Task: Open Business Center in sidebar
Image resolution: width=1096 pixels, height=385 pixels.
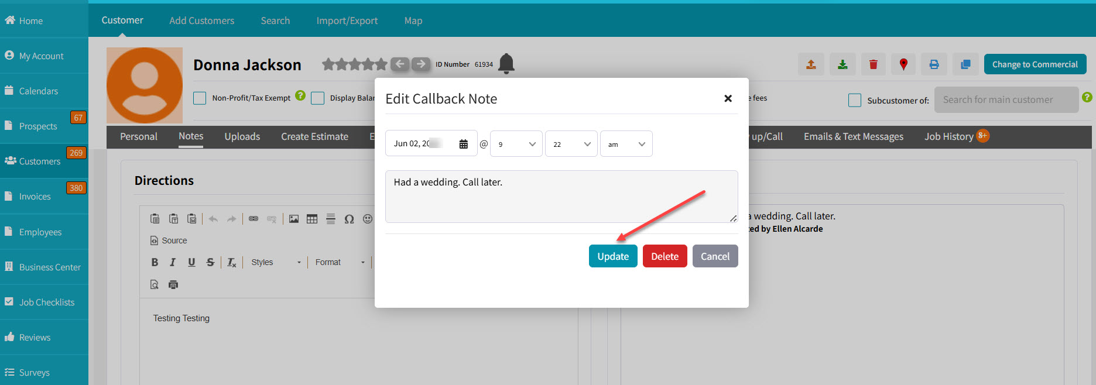Action: [50, 267]
